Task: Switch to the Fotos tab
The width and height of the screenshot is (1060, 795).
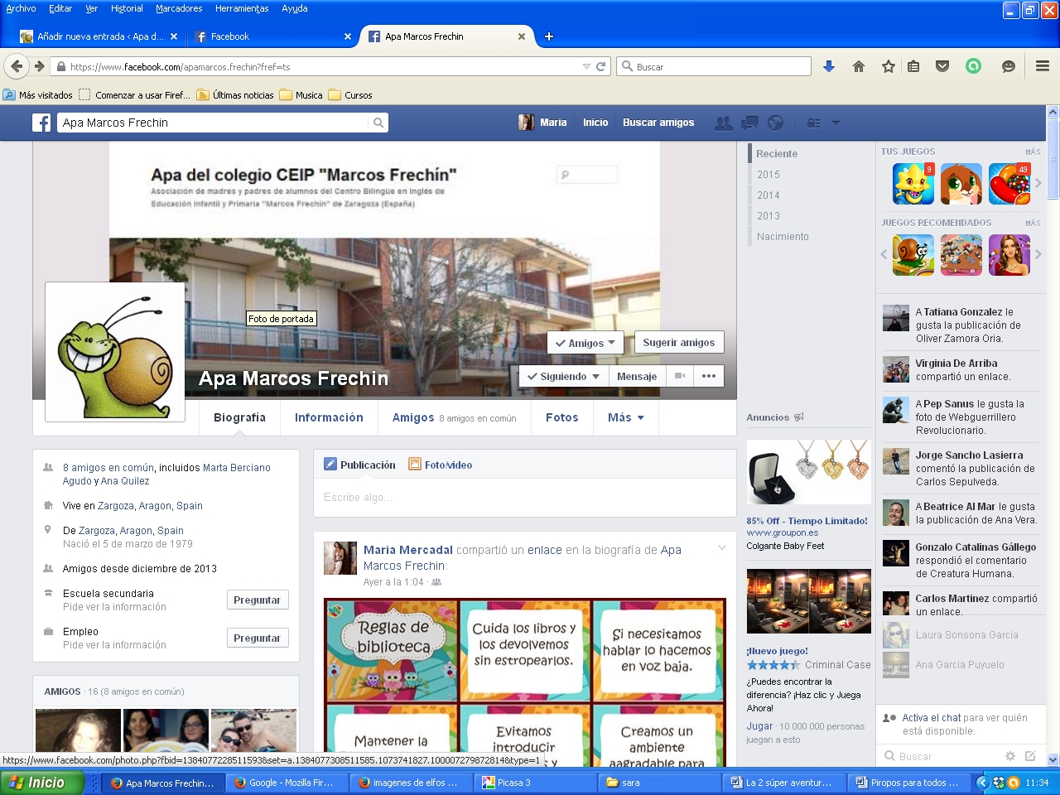Action: click(x=561, y=417)
